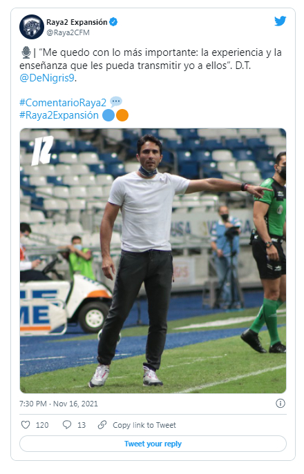Open the @Raya2CFM handle
This screenshot has width=304, height=474.
68,32
